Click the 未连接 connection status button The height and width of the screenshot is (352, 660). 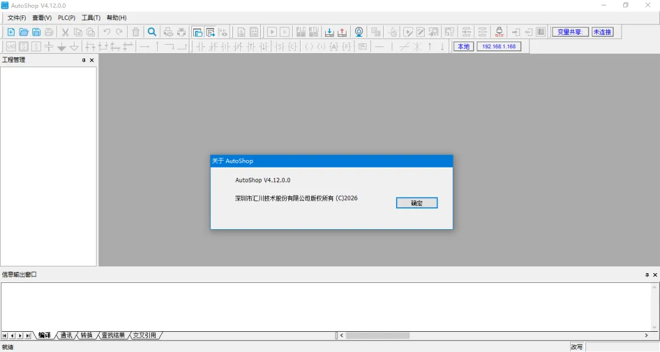(x=603, y=32)
